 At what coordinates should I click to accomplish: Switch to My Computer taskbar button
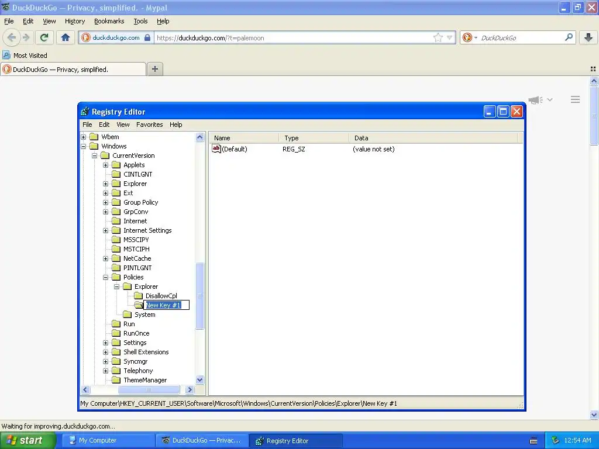tap(108, 440)
